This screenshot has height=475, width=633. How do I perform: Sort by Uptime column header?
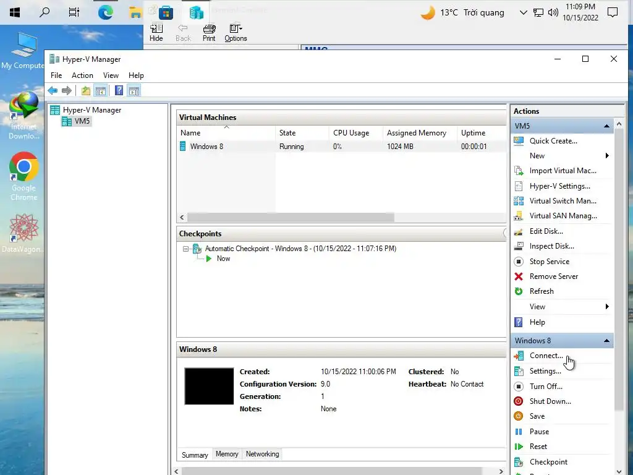click(x=481, y=133)
